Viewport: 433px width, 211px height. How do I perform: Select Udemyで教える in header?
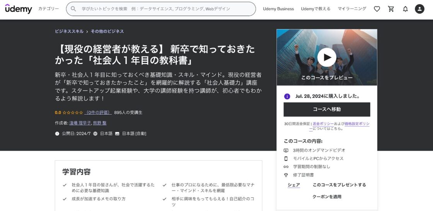tap(315, 9)
